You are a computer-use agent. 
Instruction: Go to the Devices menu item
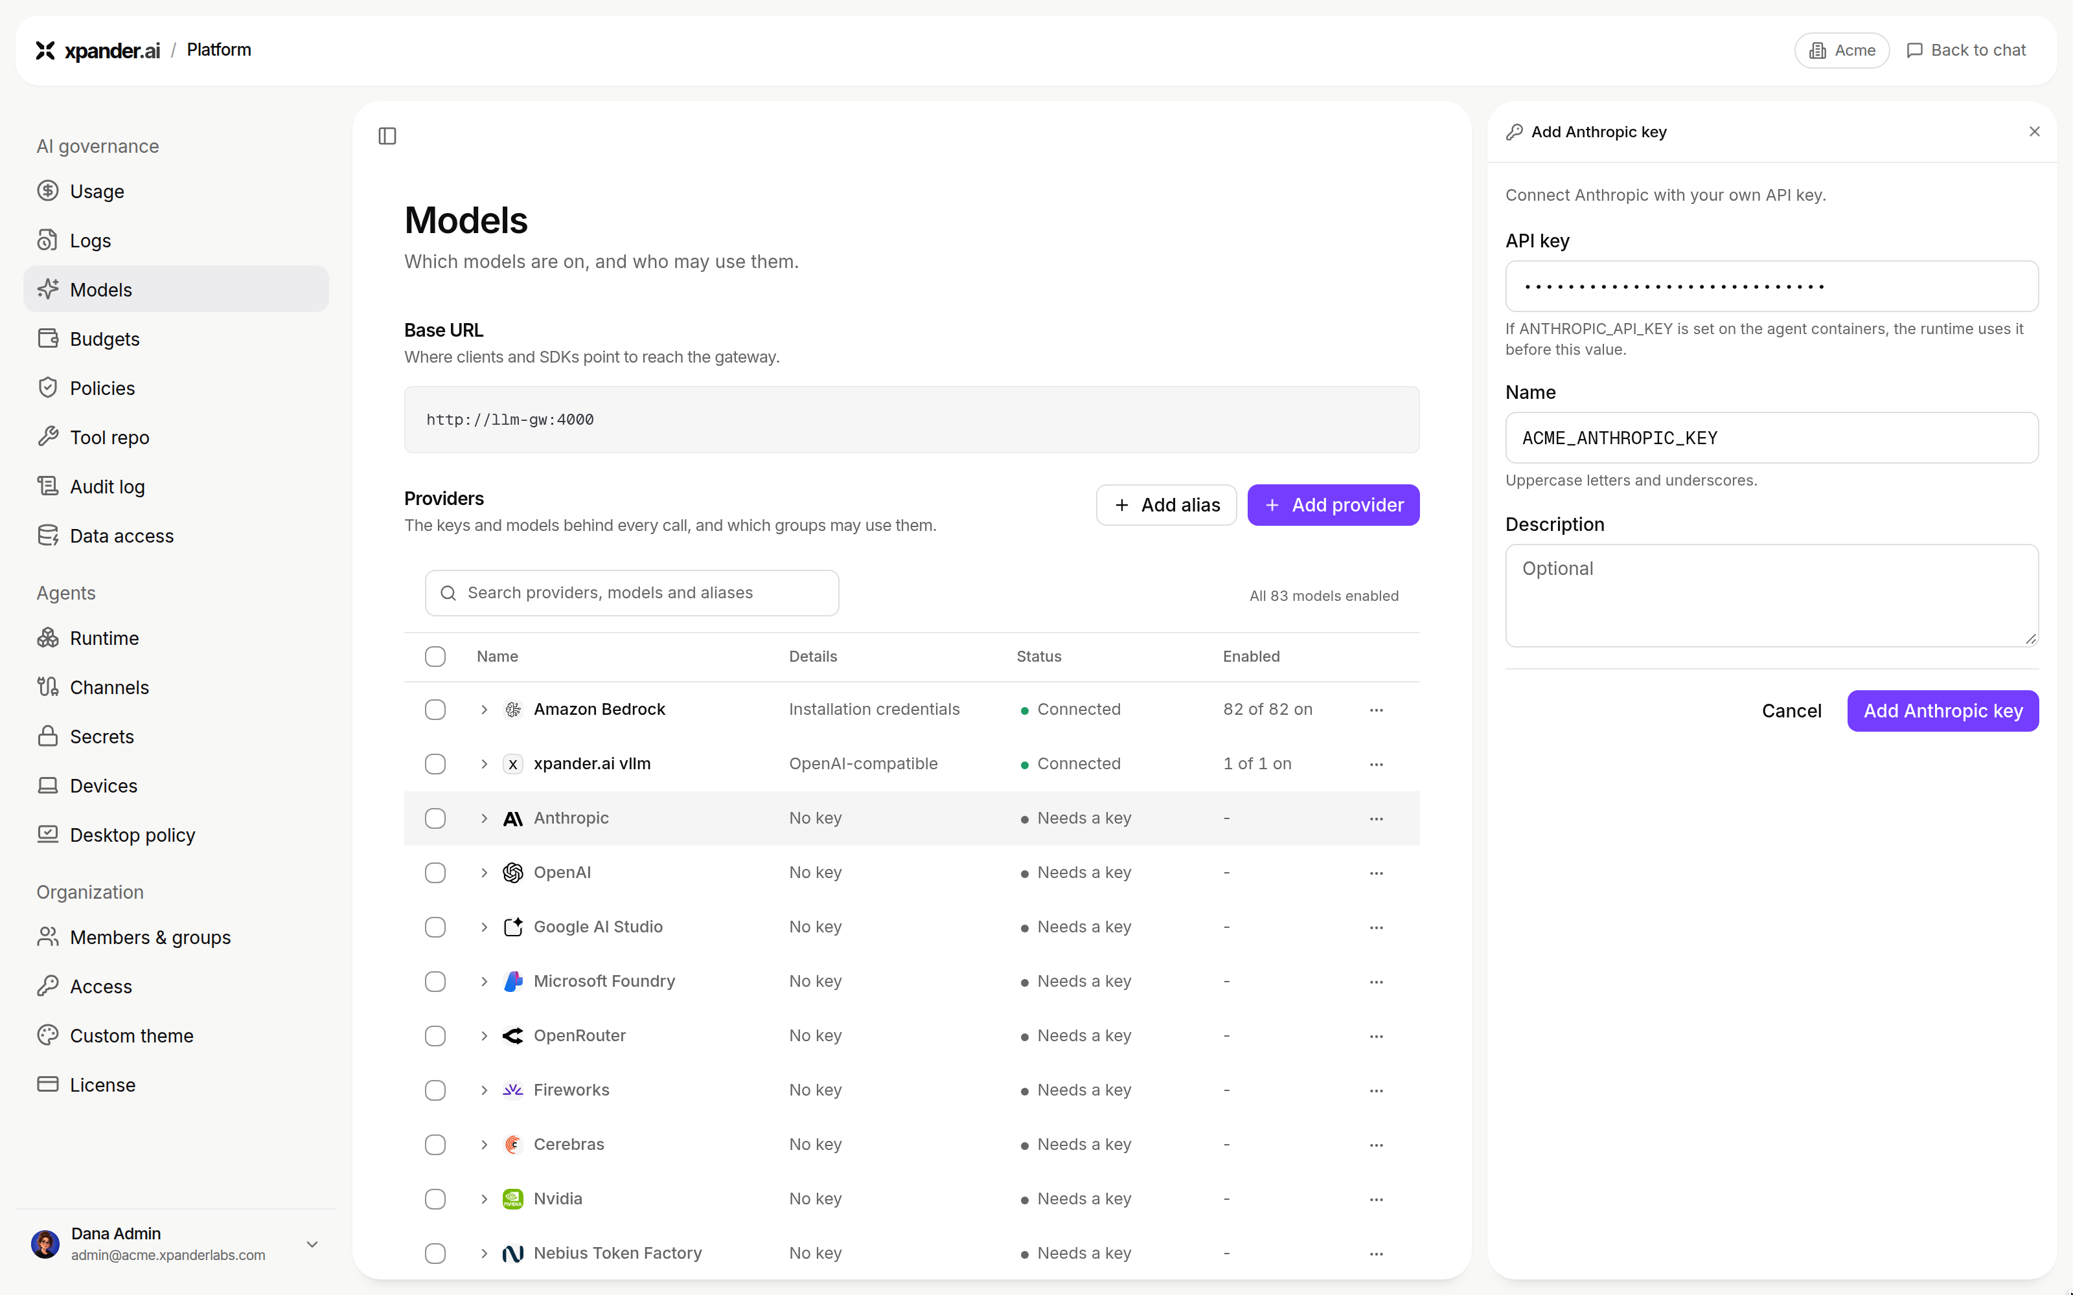(x=176, y=785)
